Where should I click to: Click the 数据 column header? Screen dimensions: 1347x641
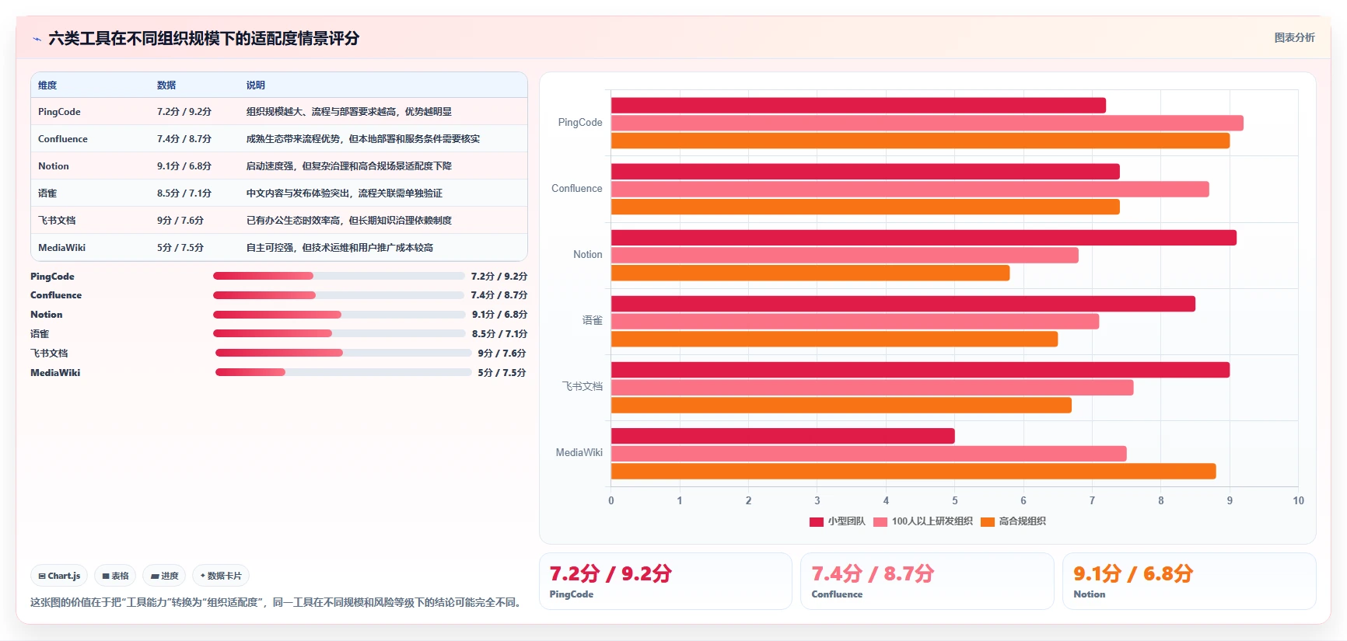pyautogui.click(x=166, y=85)
